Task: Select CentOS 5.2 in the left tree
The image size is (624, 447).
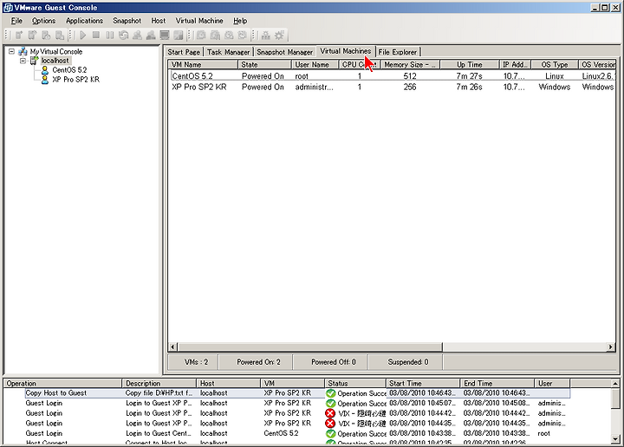Action: click(x=69, y=70)
